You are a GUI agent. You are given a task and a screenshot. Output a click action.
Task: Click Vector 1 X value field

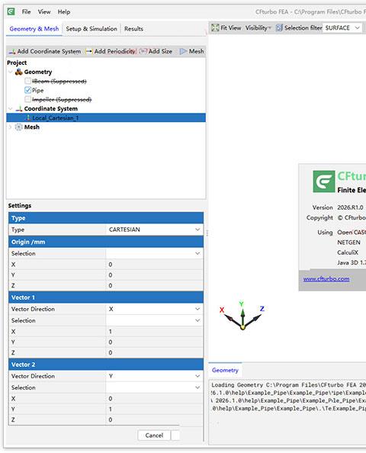[x=155, y=332]
